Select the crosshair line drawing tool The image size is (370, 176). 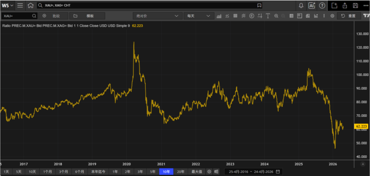tap(260, 16)
